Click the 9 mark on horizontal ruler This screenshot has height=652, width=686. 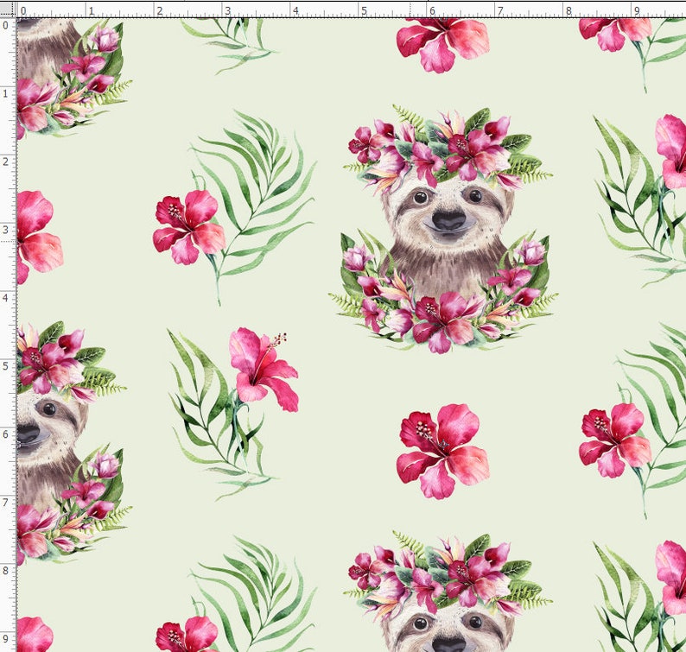tap(637, 10)
